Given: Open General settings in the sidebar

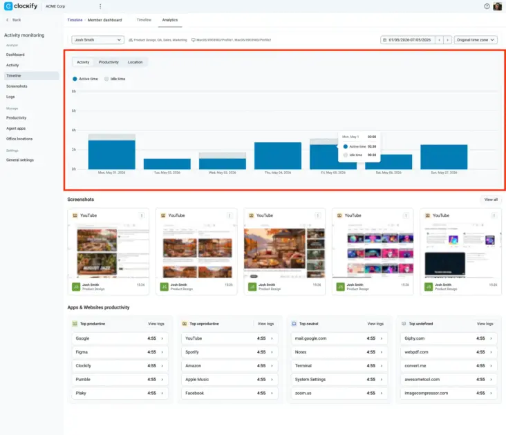Looking at the screenshot, I should (x=20, y=159).
